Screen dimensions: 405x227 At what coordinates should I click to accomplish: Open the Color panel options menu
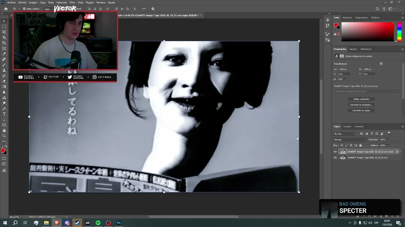click(x=402, y=18)
